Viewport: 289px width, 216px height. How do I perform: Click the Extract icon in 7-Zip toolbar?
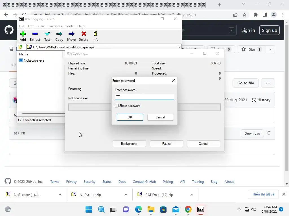point(35,36)
